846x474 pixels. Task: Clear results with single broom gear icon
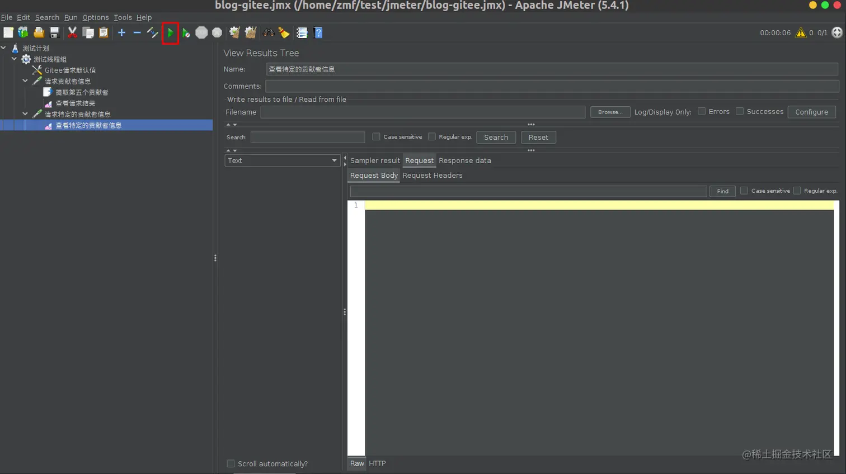point(235,33)
